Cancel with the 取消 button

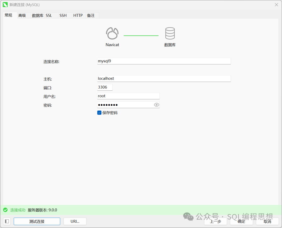click(267, 221)
